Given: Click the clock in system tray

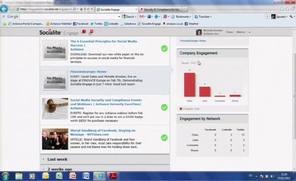Looking at the screenshot, I should point(284,176).
